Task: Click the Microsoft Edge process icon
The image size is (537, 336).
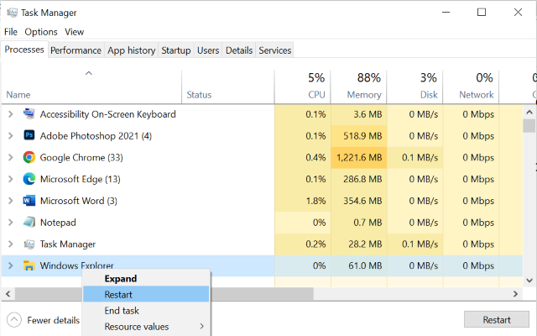Action: click(x=29, y=179)
